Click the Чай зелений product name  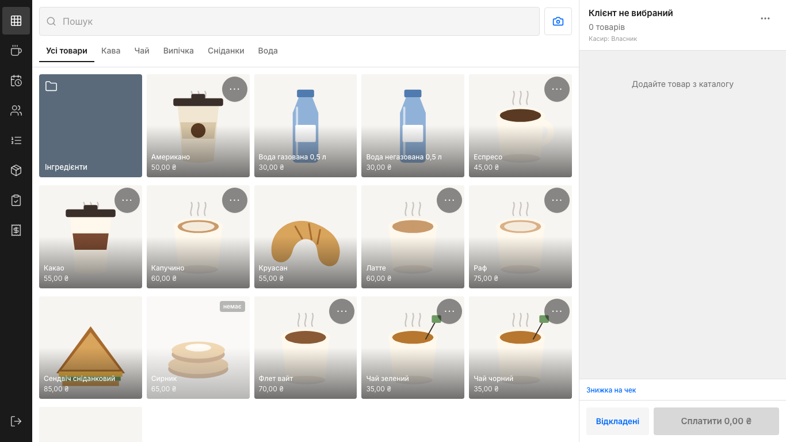pos(388,379)
